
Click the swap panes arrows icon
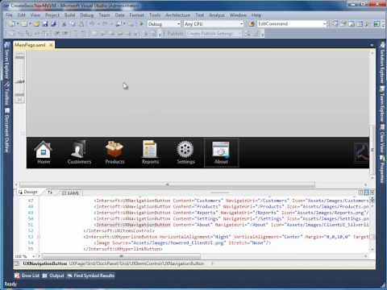tap(50, 192)
